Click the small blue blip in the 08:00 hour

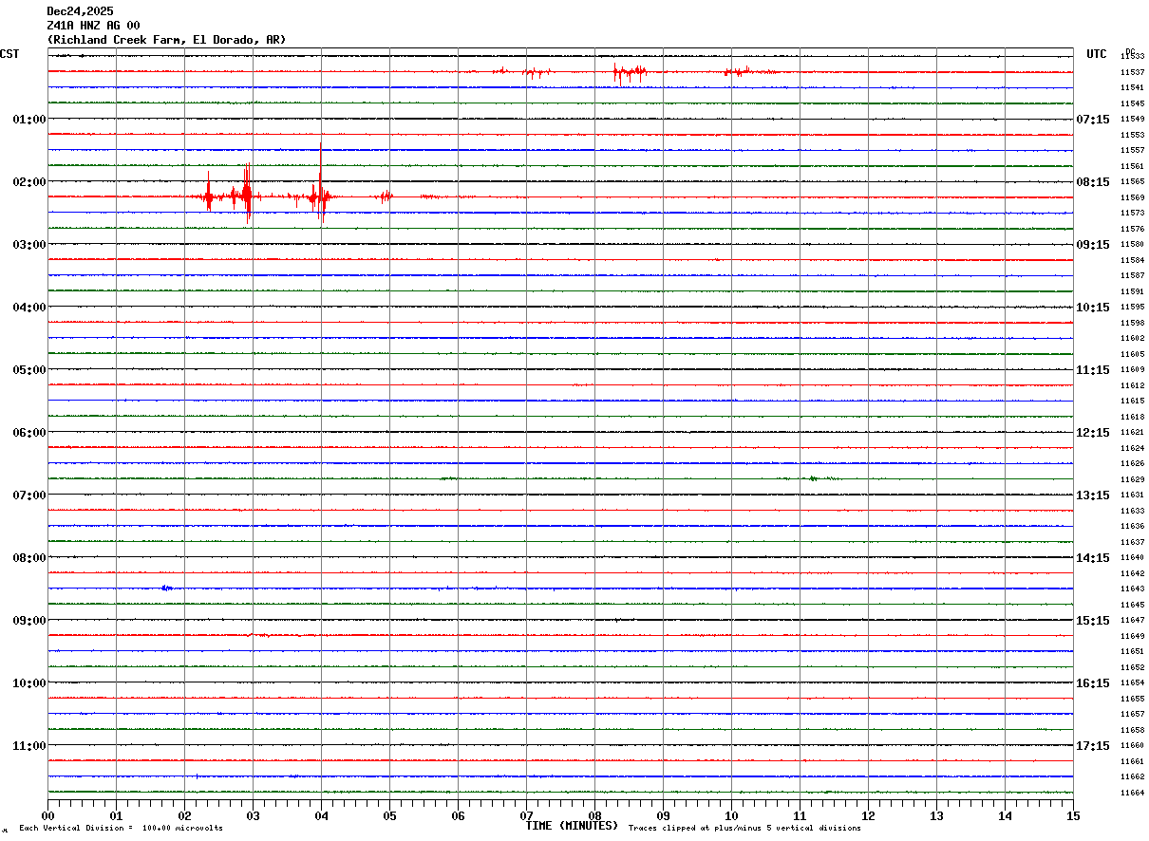pyautogui.click(x=167, y=589)
